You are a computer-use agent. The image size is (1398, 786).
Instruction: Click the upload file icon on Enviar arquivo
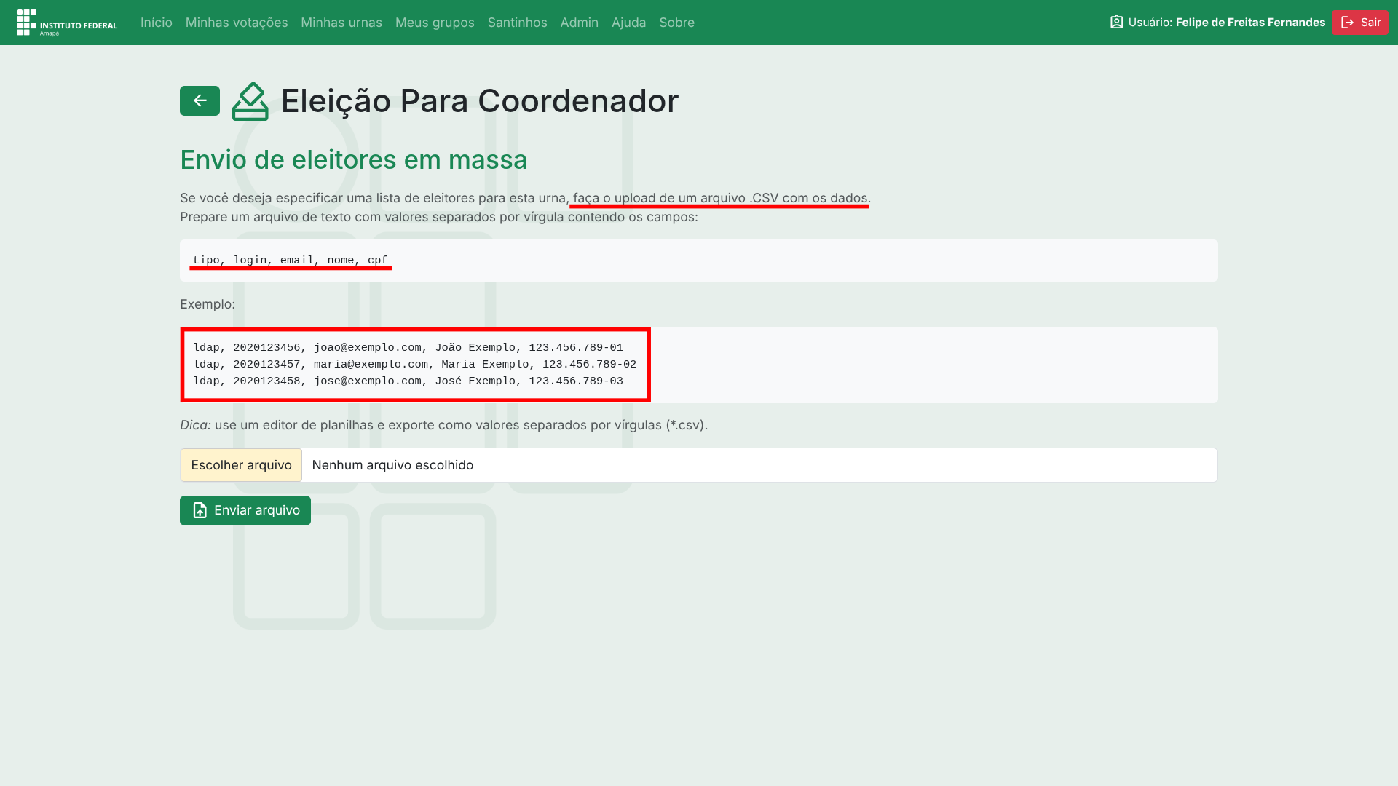200,510
